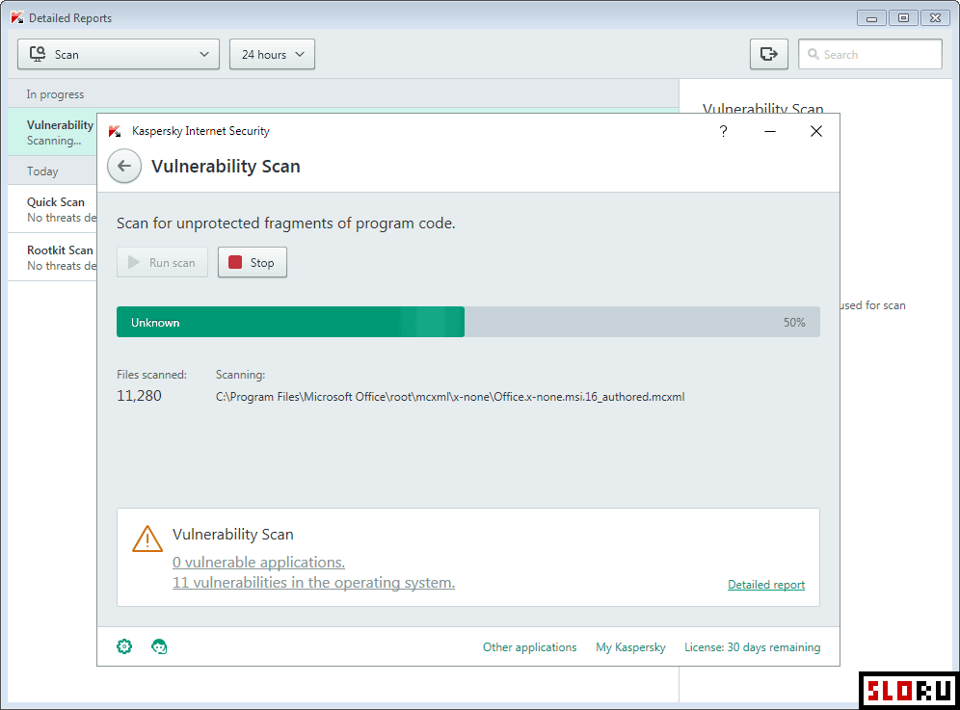Viewport: 960px width, 710px height.
Task: Click the Kaspersky logo in Detailed Reports title
Action: click(x=17, y=17)
